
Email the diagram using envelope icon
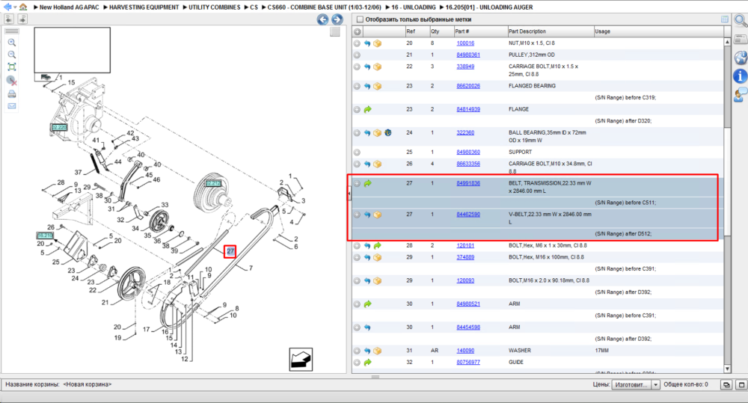12,106
